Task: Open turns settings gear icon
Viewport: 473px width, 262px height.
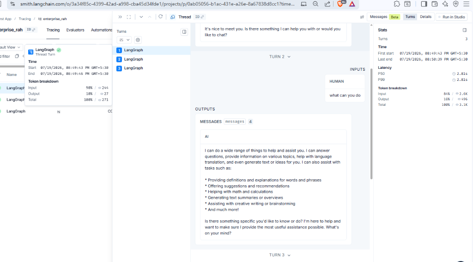Action: (x=138, y=40)
